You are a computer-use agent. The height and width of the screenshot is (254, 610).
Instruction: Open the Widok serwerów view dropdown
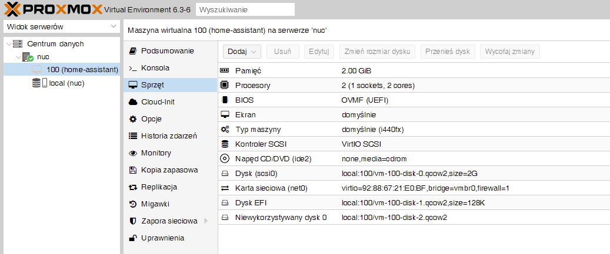[x=62, y=27]
